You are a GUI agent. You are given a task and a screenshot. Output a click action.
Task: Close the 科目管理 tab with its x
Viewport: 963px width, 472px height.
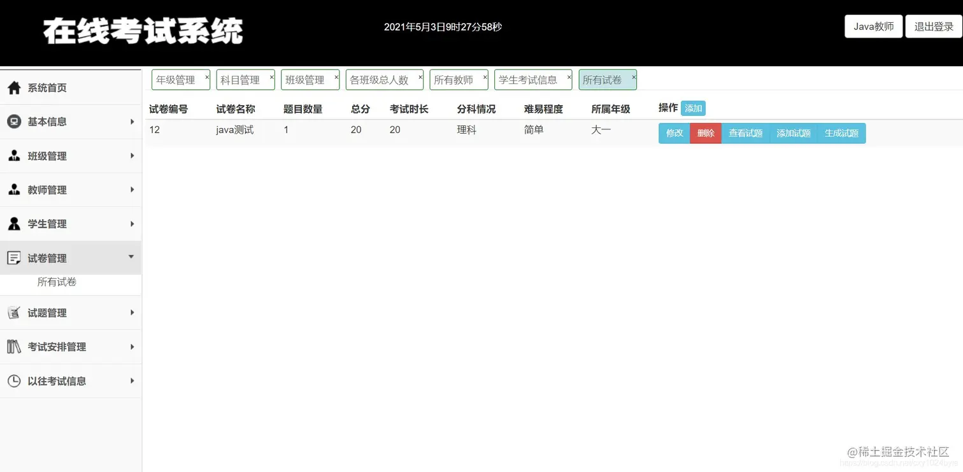[272, 76]
